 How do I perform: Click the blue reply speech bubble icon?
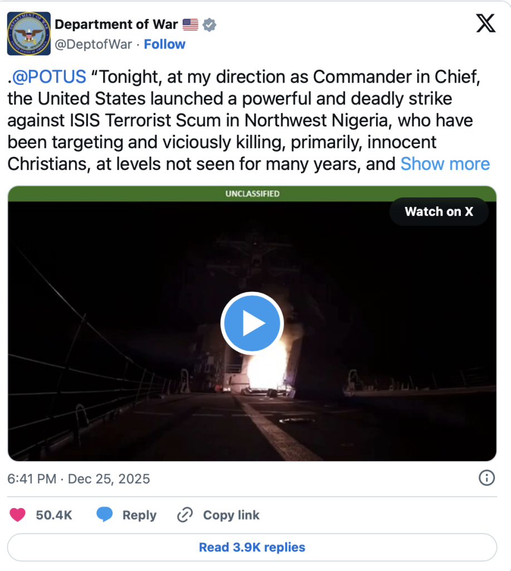tap(104, 515)
